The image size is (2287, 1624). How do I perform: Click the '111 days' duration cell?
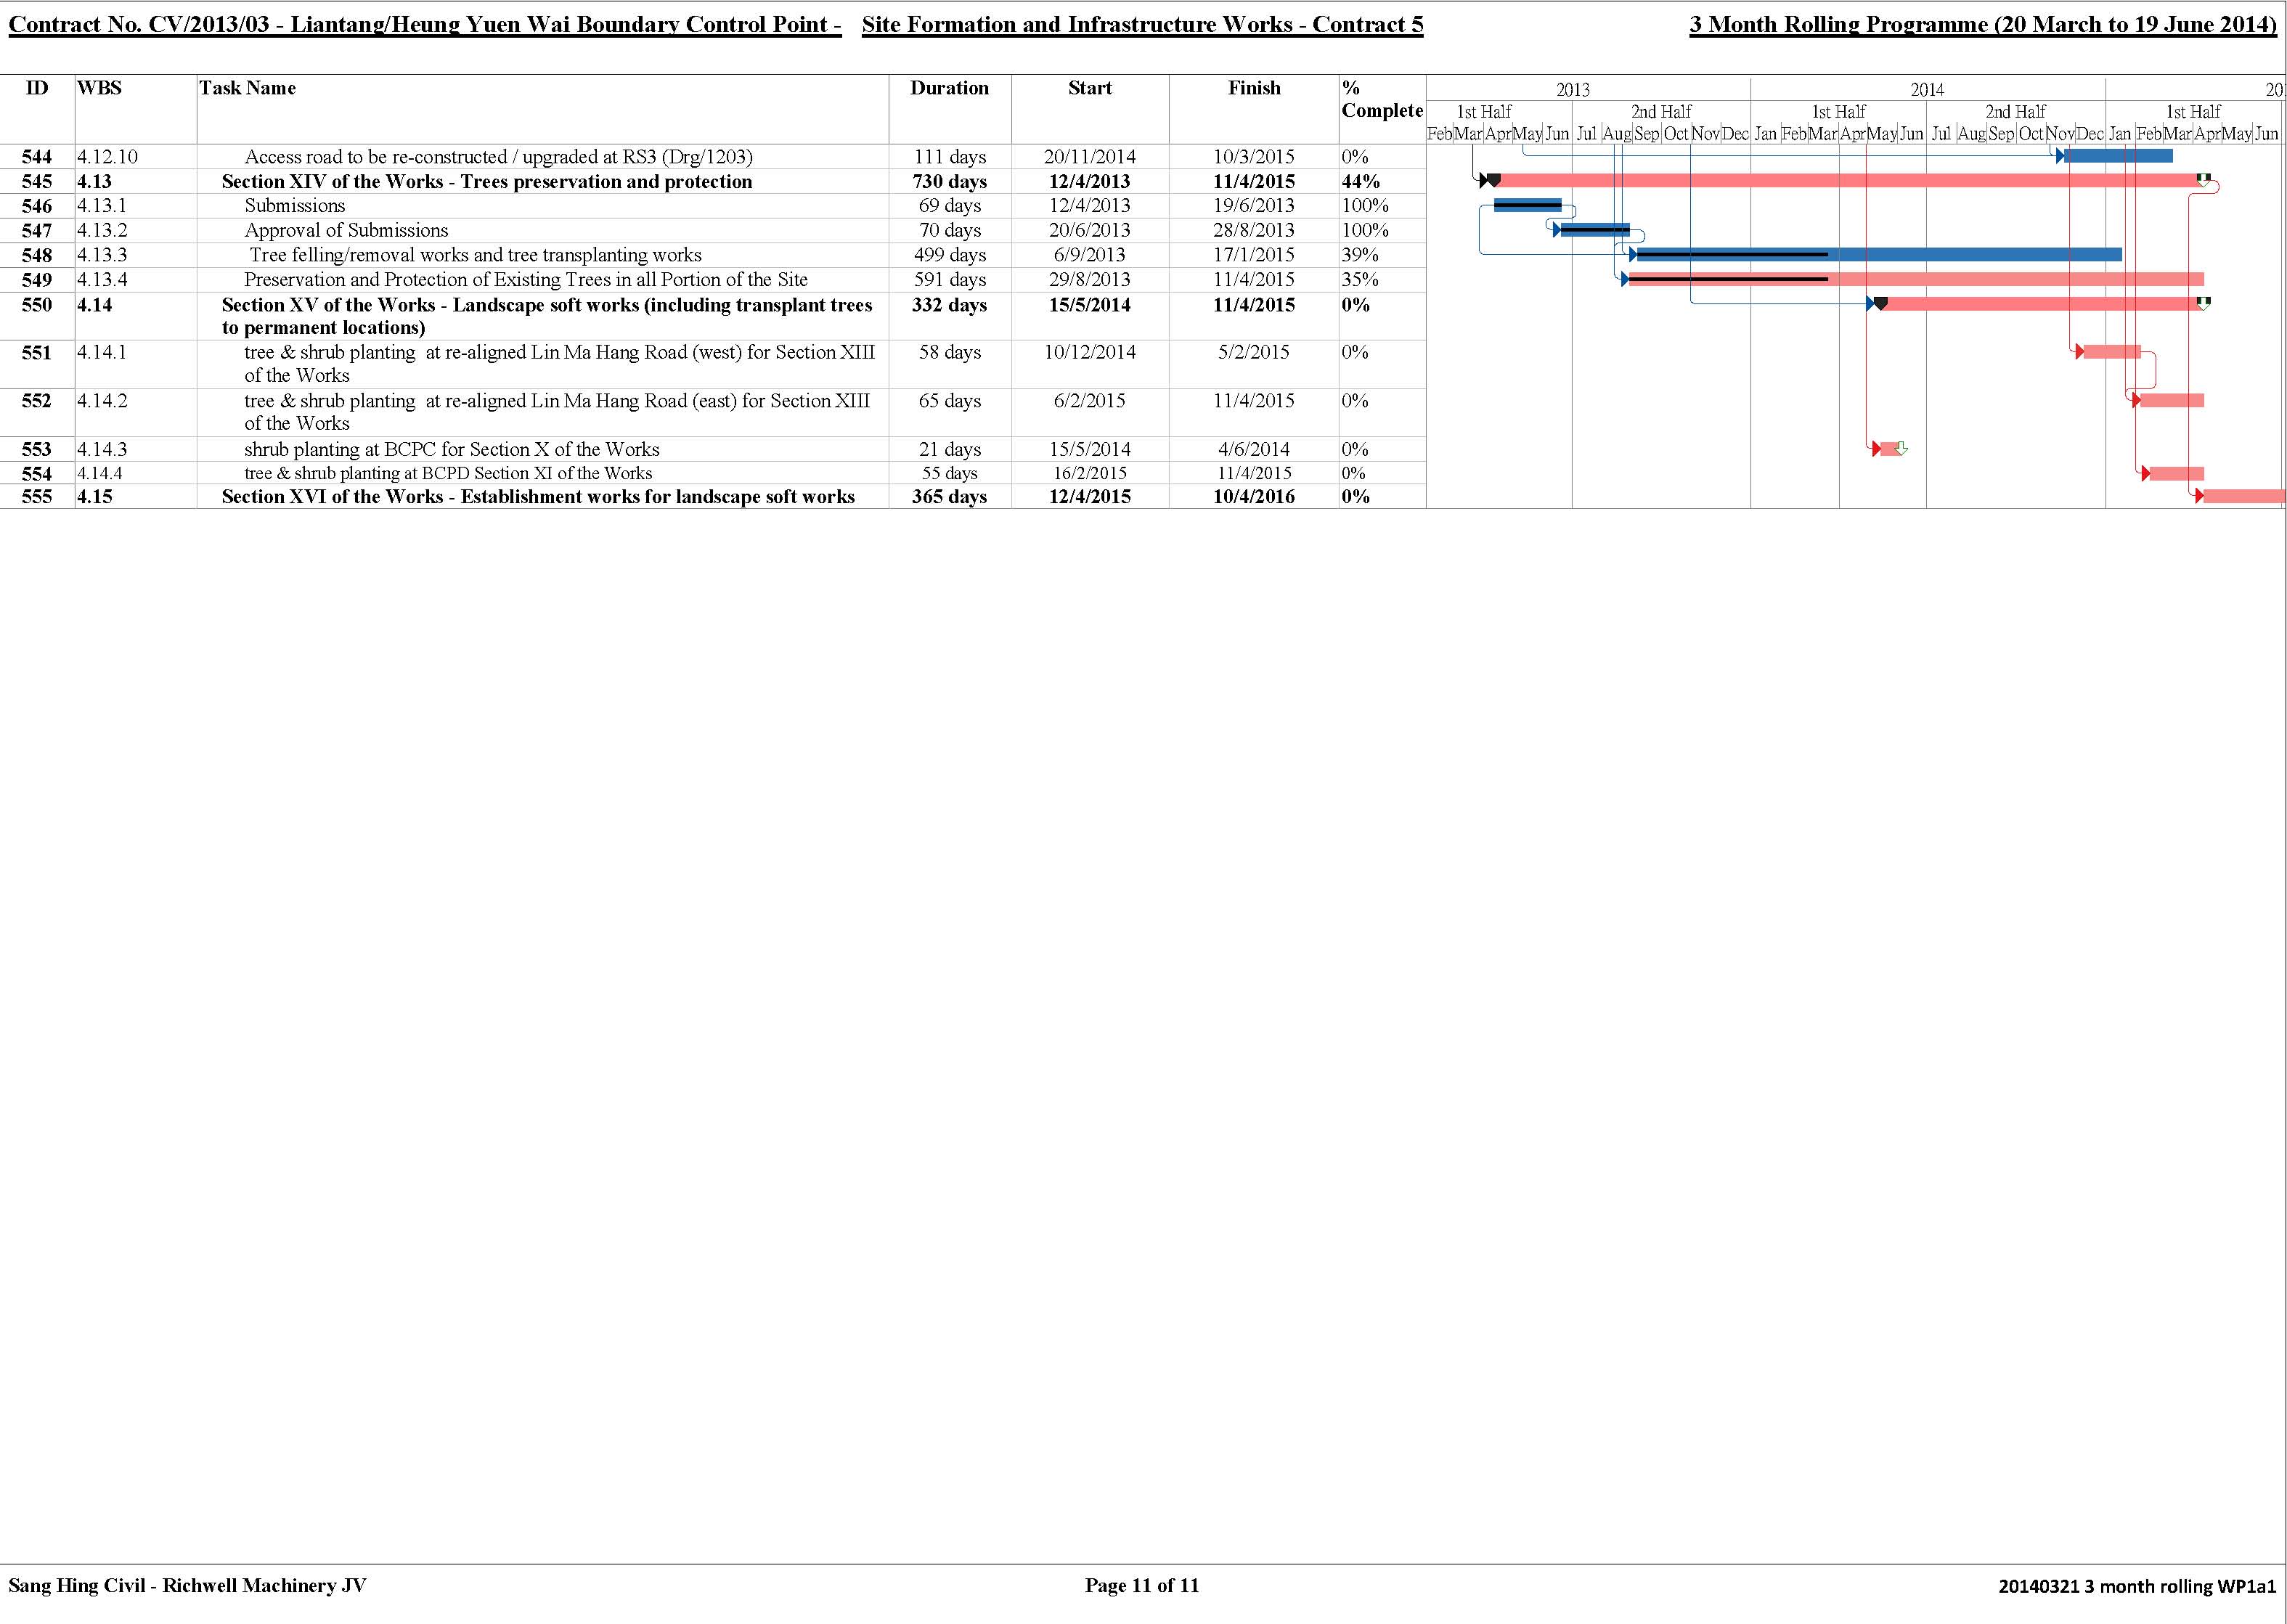point(949,157)
